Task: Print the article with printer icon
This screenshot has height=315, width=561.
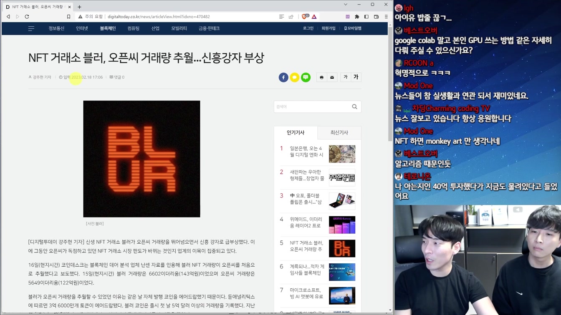Action: tap(321, 77)
